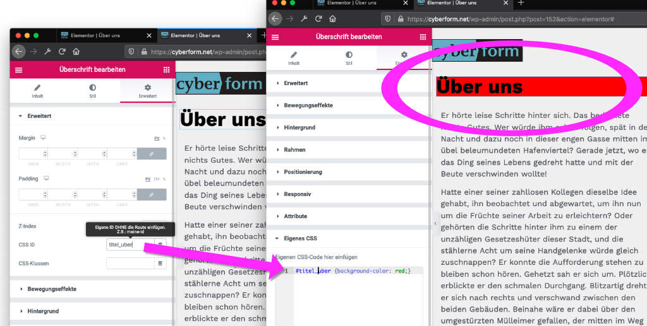Click the reload icon in the left browser toolbar
Viewport: 647px width, 326px height.
pyautogui.click(x=62, y=52)
